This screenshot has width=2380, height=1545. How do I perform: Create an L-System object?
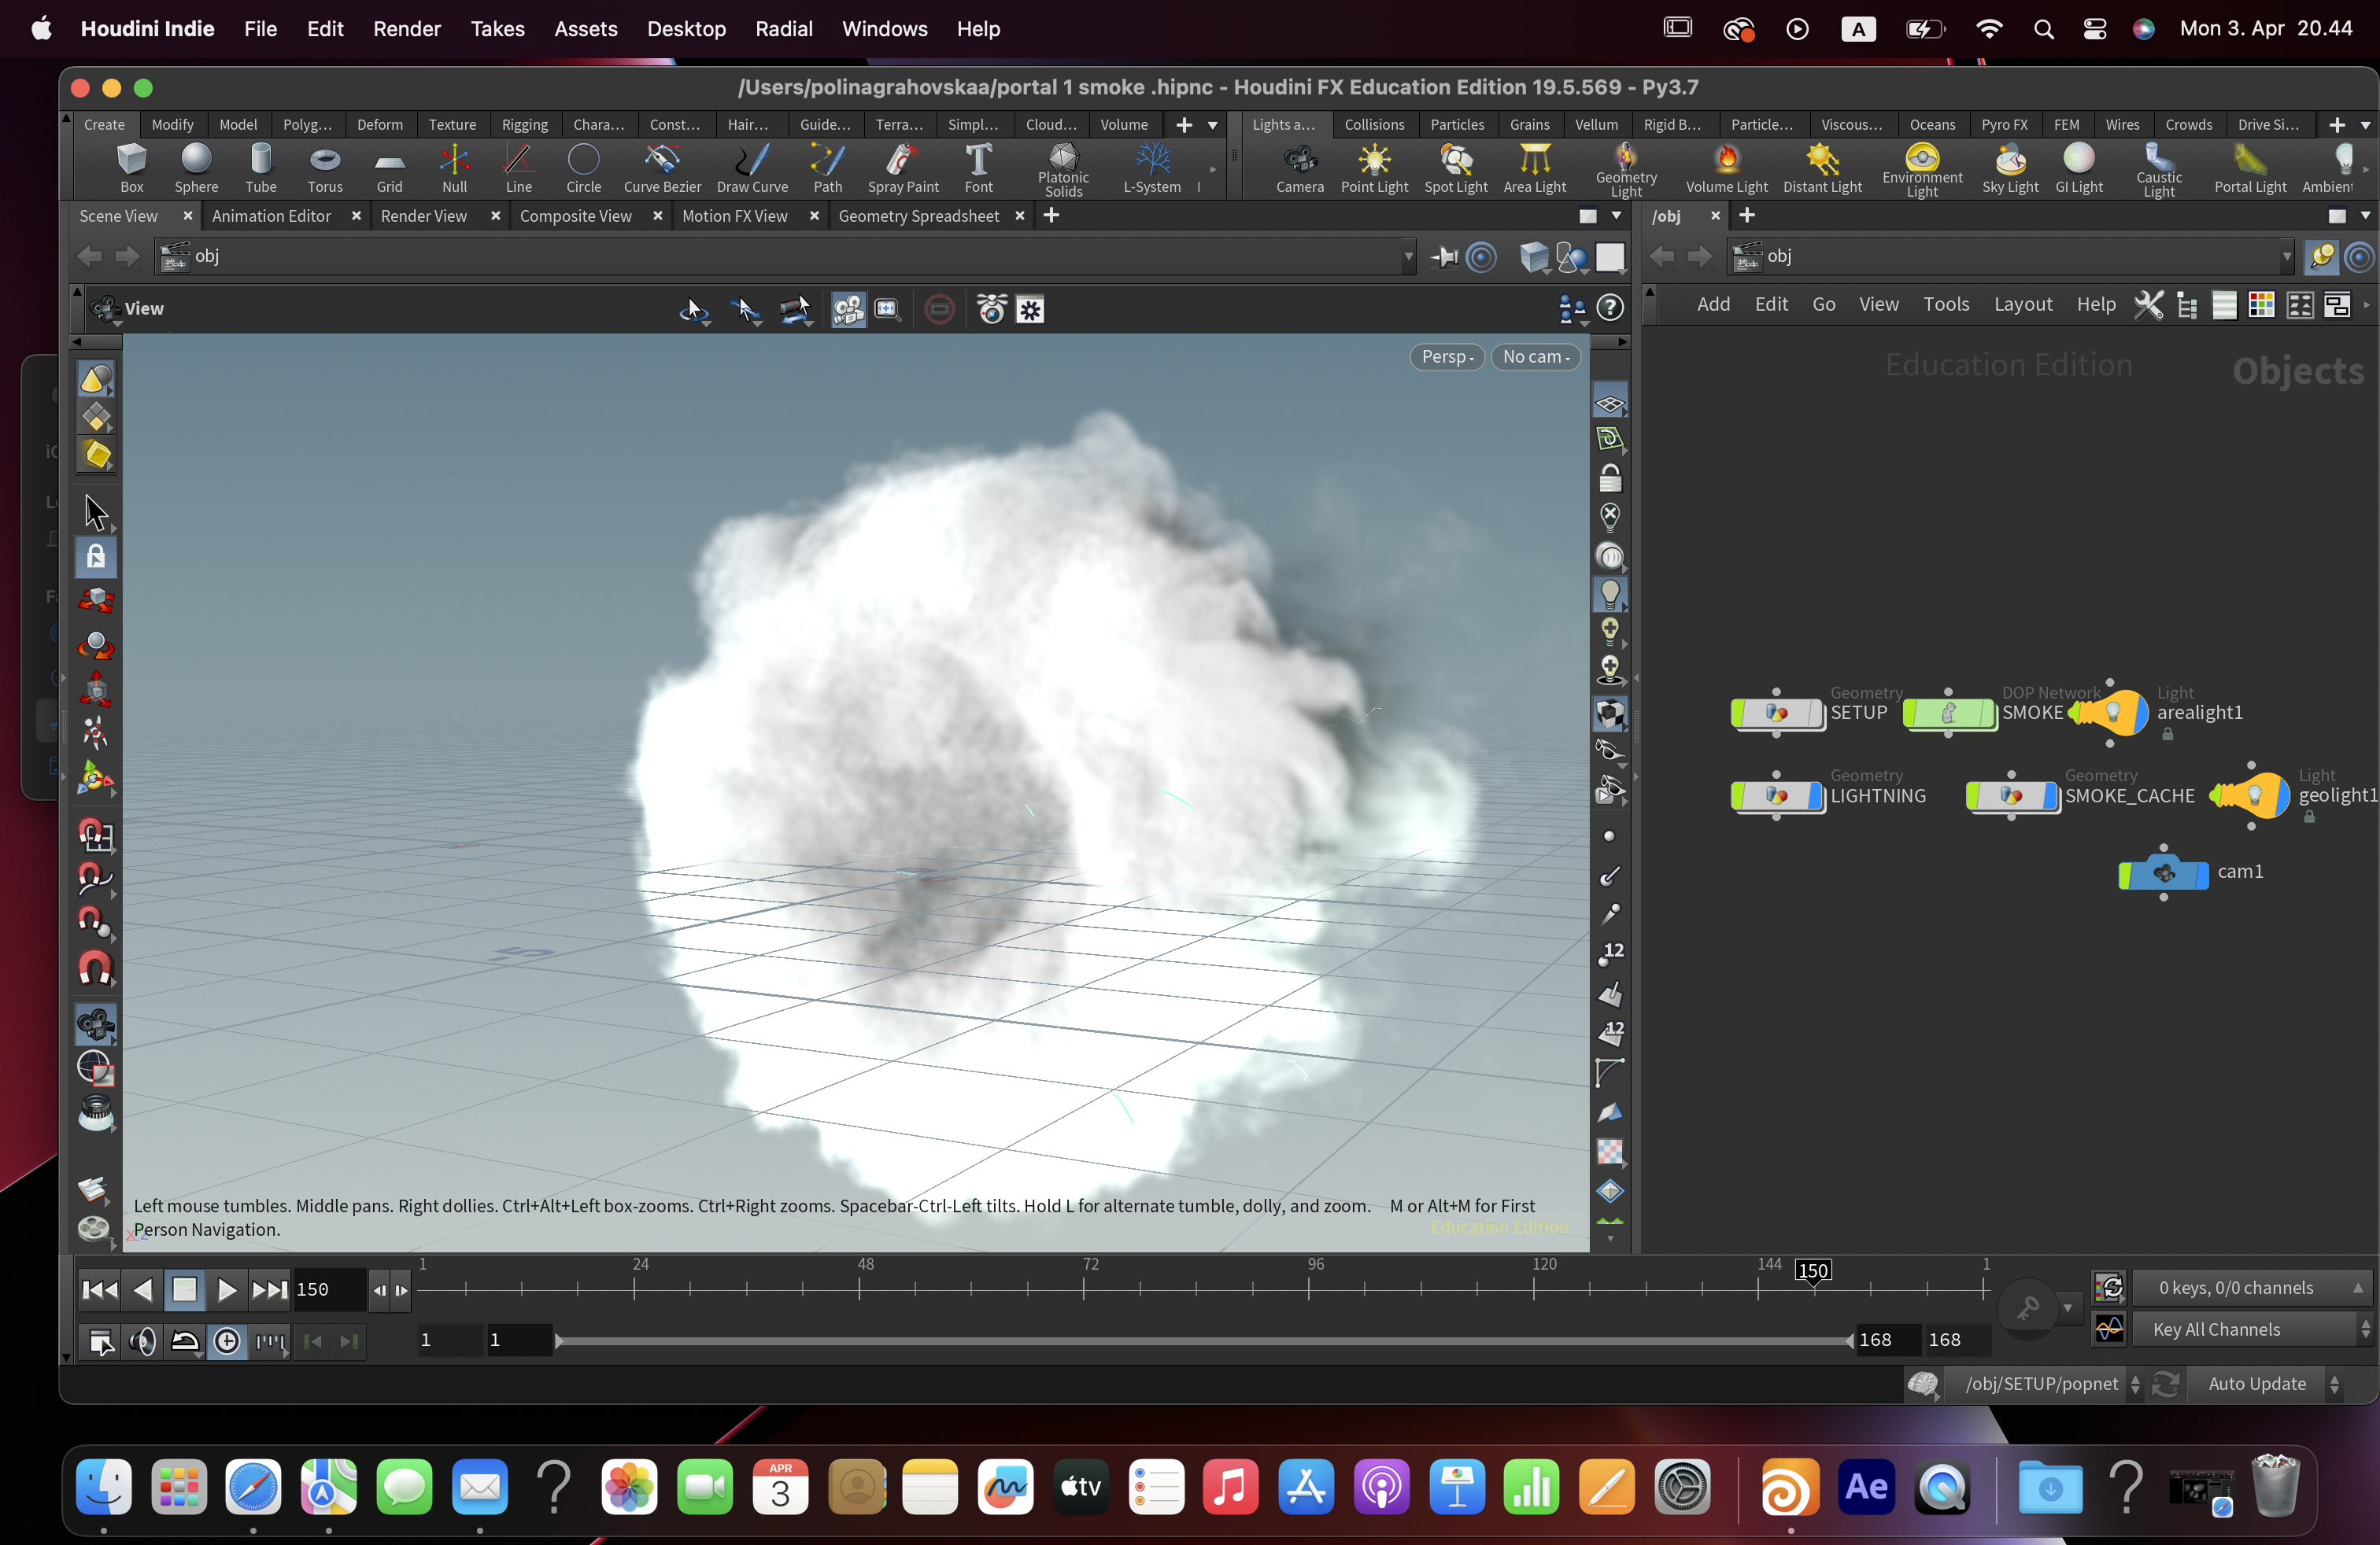point(1152,168)
